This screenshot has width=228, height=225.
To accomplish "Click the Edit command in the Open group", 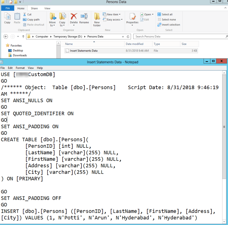I will (145, 20).
